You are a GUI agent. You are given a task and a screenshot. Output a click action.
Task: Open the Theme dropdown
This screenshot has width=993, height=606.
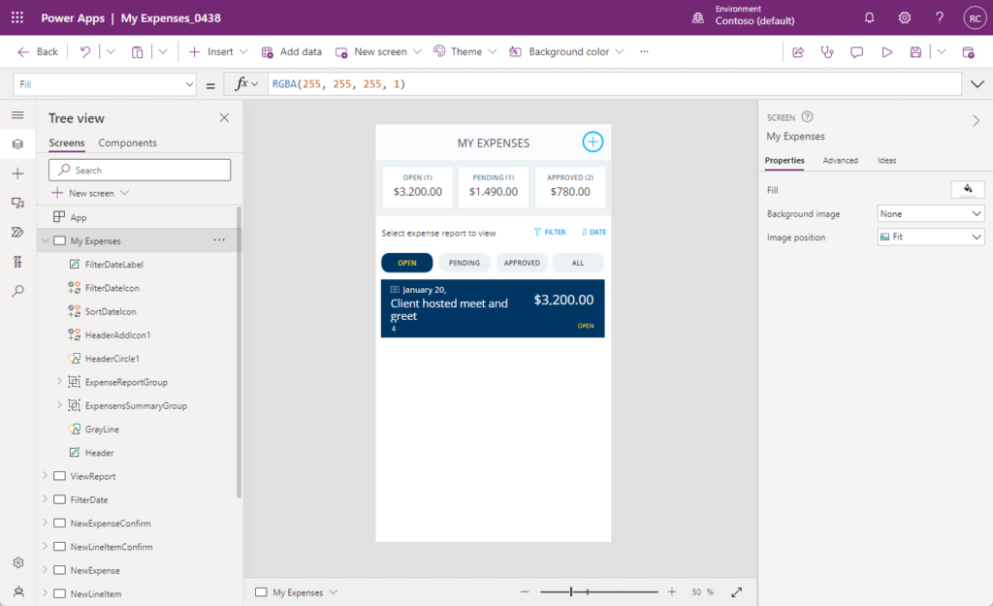493,52
